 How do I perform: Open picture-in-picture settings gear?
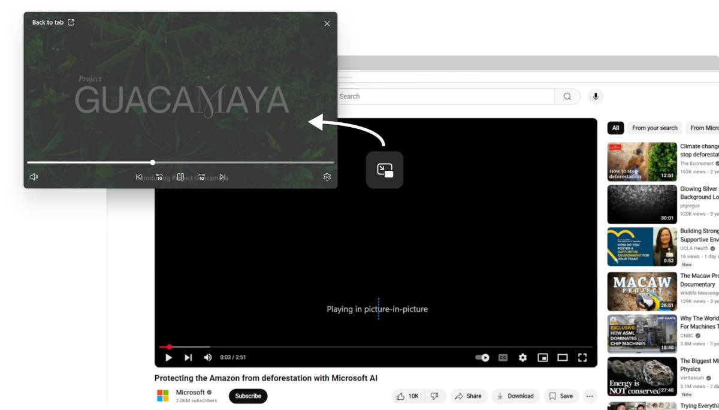(327, 177)
